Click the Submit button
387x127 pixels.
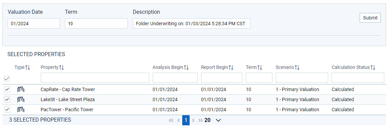(370, 18)
